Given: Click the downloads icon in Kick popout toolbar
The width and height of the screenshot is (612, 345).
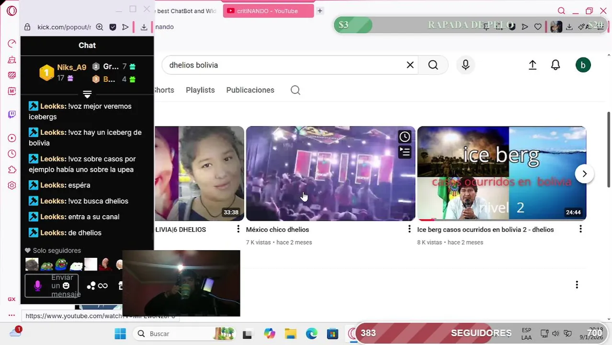Looking at the screenshot, I should 144,27.
